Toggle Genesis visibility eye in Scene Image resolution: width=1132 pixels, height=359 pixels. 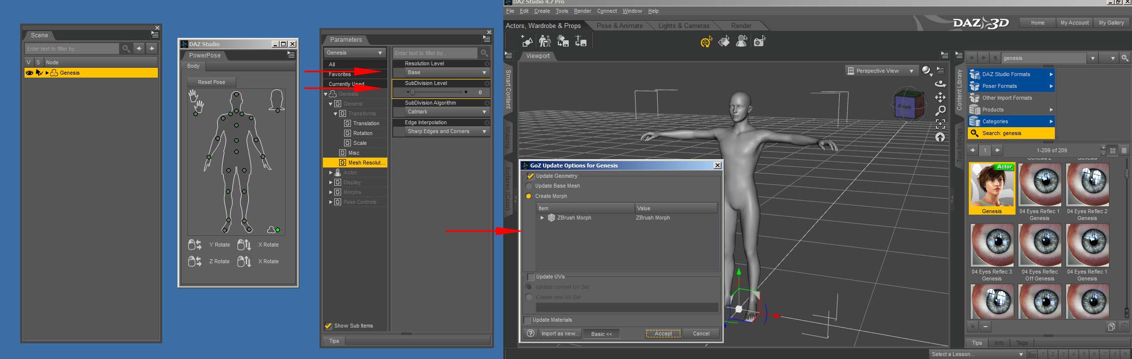coord(29,73)
